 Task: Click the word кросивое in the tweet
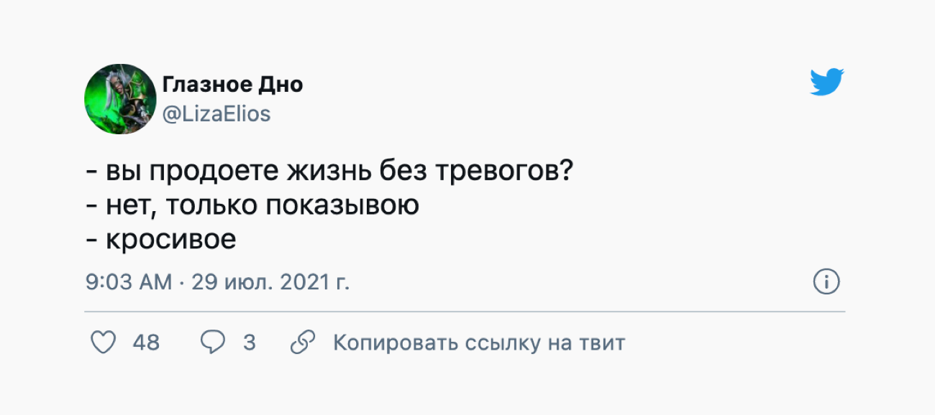pyautogui.click(x=170, y=239)
